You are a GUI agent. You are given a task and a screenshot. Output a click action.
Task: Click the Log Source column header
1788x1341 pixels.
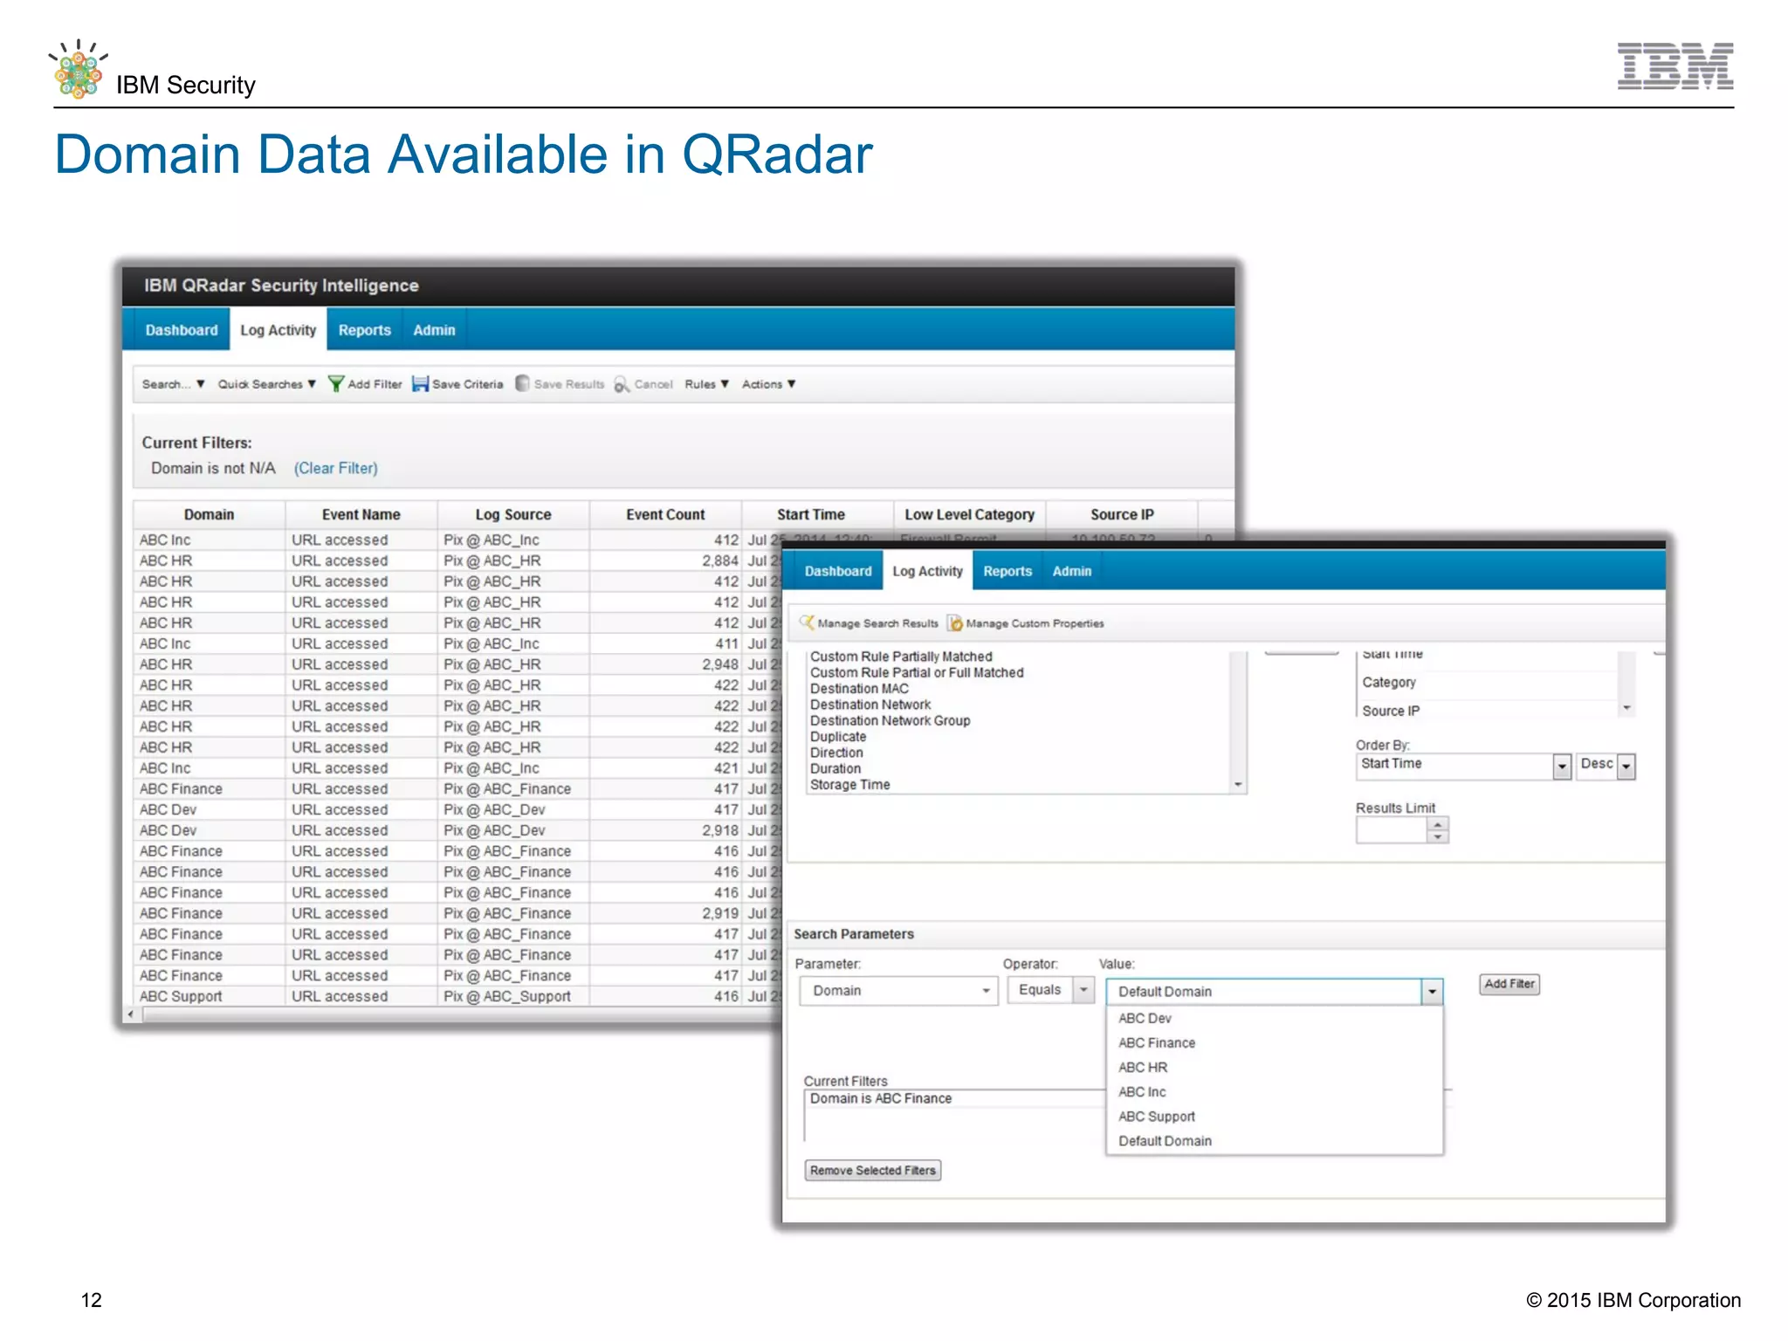pos(512,515)
